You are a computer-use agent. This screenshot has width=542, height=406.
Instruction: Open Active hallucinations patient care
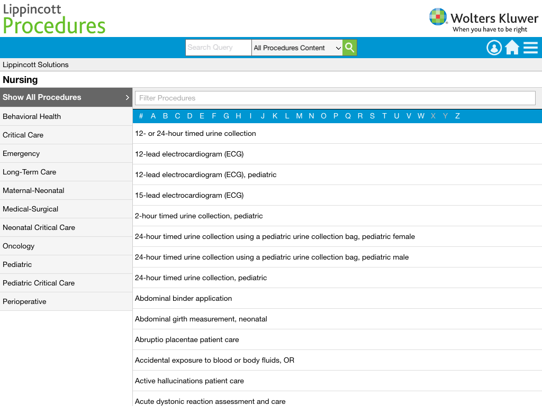click(337, 381)
